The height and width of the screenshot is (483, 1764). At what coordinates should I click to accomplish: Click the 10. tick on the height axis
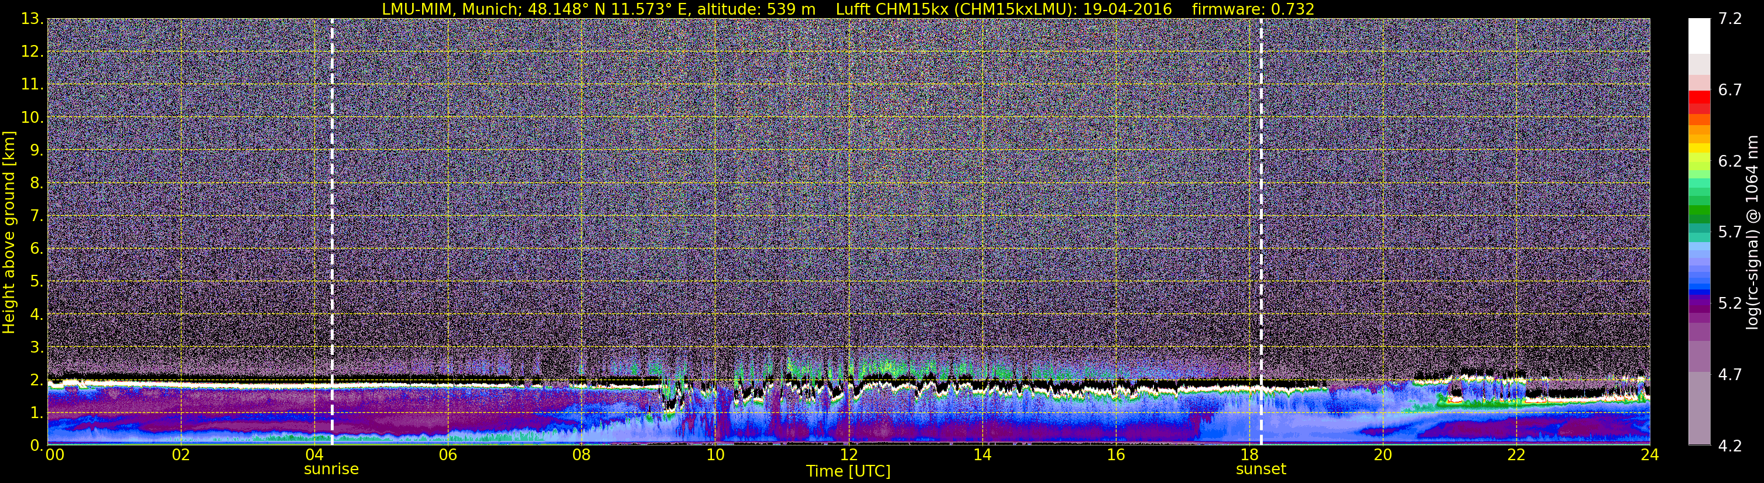pos(32,118)
